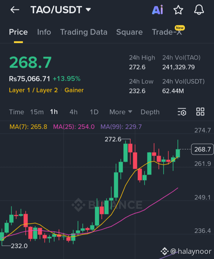Tap the 268.7 price marker on axis
214x259 pixels.
coord(202,149)
